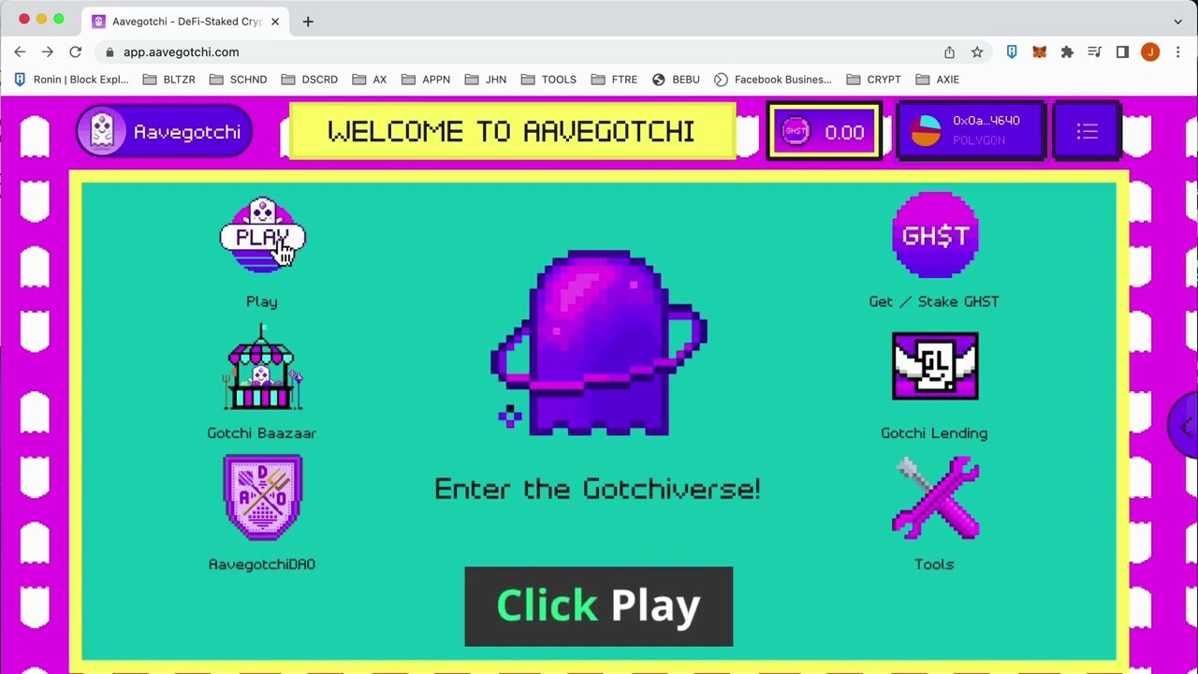The image size is (1198, 674).
Task: Open the SCHND bookmarks folder
Action: [x=238, y=80]
